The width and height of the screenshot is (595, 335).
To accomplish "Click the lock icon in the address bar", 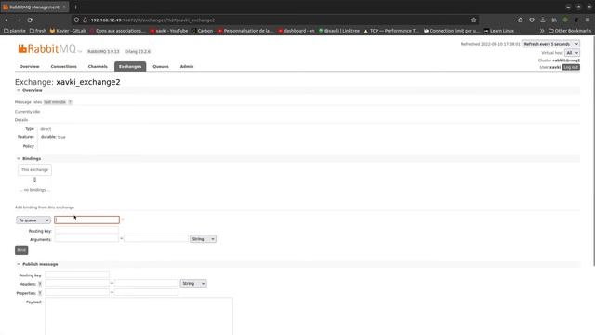I will [86, 20].
